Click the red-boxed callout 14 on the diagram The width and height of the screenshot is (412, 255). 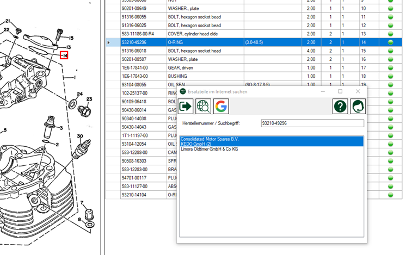(64, 55)
